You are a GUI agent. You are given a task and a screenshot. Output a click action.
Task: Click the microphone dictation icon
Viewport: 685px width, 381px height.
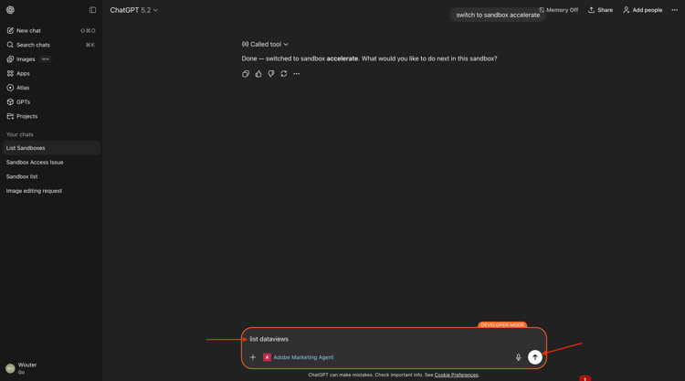pyautogui.click(x=518, y=357)
